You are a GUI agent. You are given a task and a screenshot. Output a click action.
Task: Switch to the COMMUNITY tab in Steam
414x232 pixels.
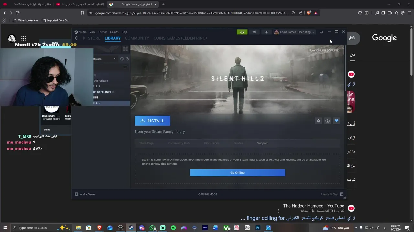point(137,38)
